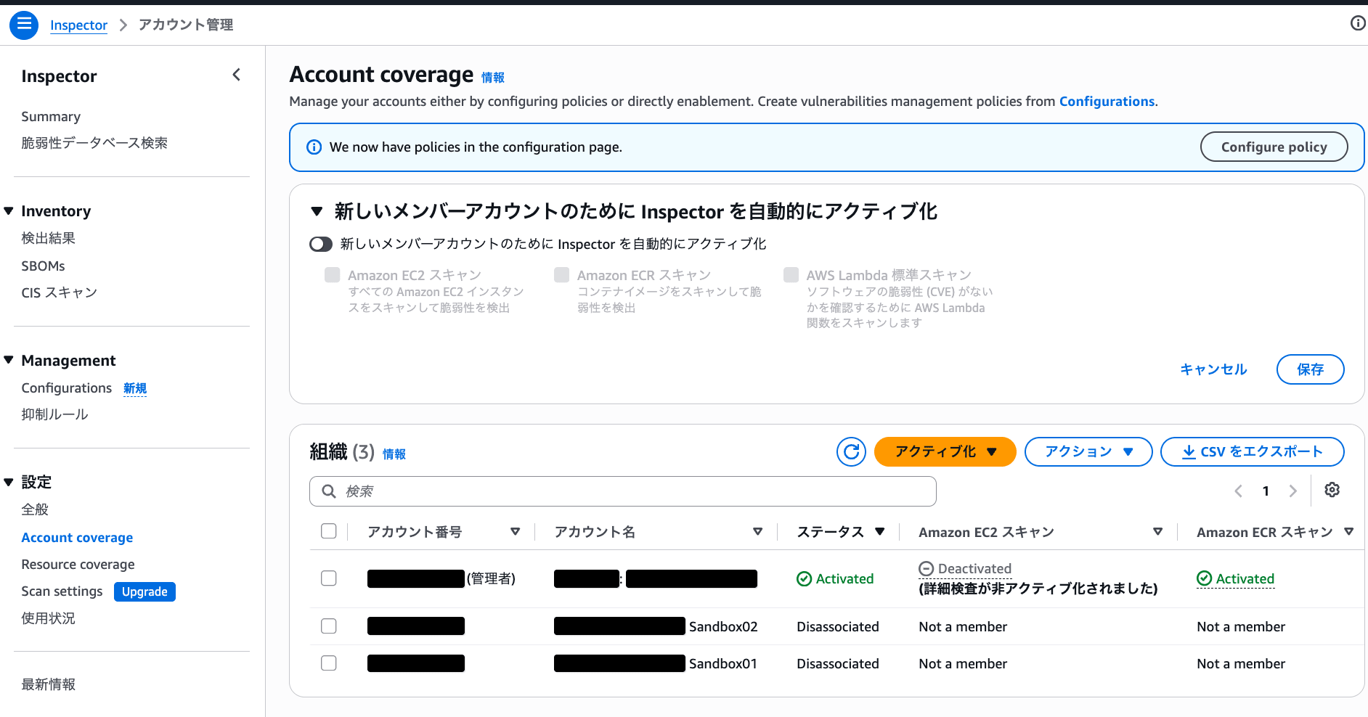Open 抑制ルール in the sidebar
The width and height of the screenshot is (1368, 717).
(54, 414)
